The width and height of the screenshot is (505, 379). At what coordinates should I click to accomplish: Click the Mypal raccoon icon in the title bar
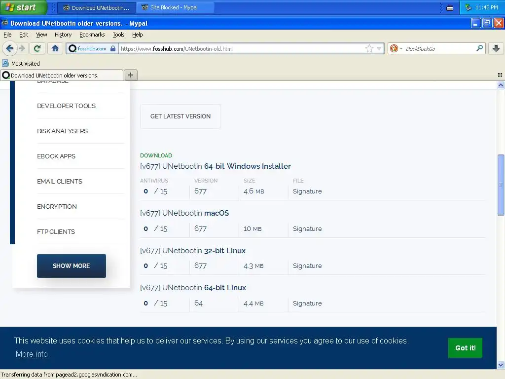[5, 23]
